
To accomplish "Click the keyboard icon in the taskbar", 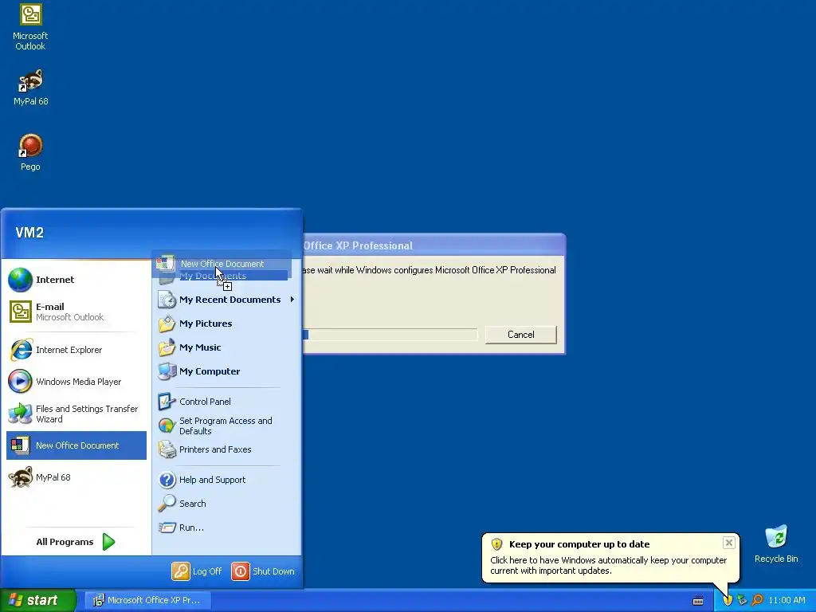I will pos(698,601).
